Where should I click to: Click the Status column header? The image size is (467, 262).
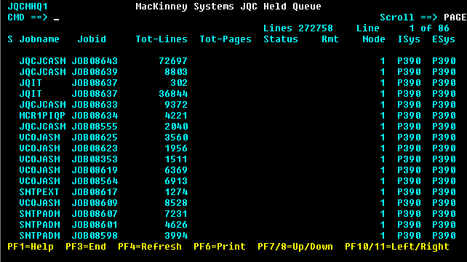[x=281, y=39]
